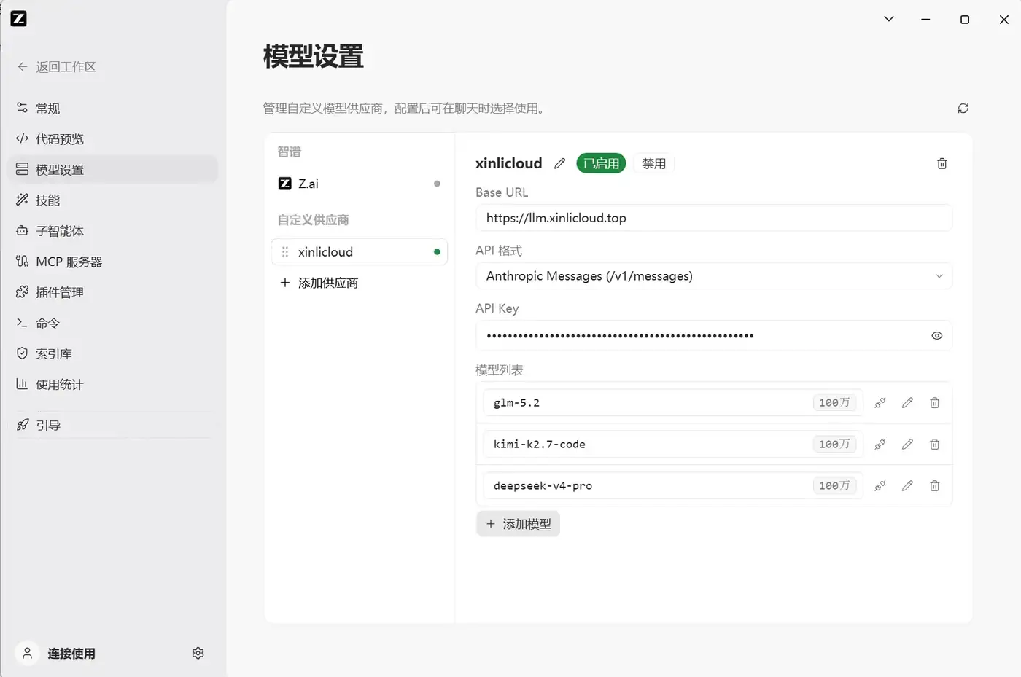Click the 100万 badge on kimi-k2.7-code
This screenshot has height=677, width=1021.
tap(834, 445)
